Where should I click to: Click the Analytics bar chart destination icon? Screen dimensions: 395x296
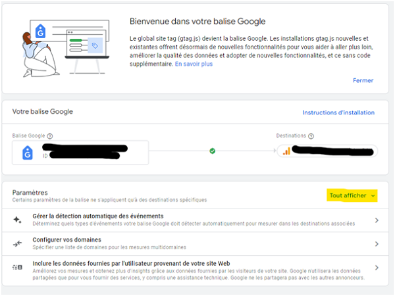point(286,151)
